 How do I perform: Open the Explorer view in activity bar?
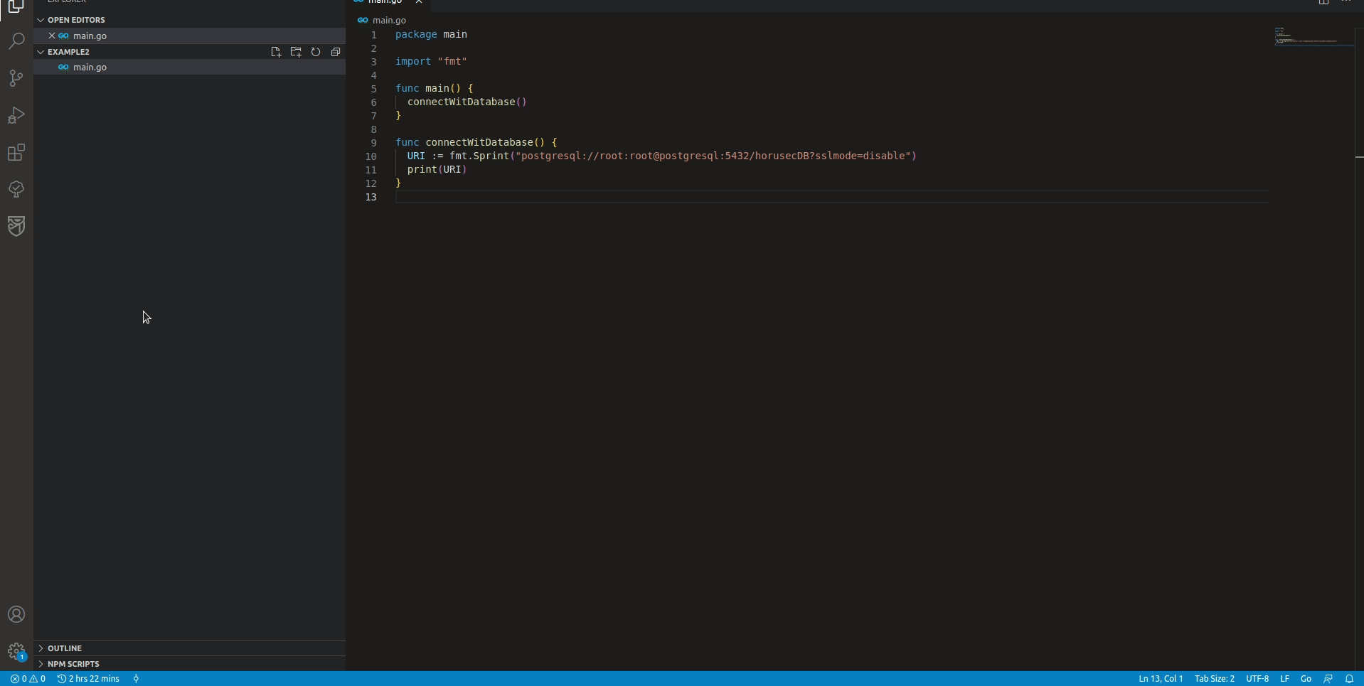[16, 6]
